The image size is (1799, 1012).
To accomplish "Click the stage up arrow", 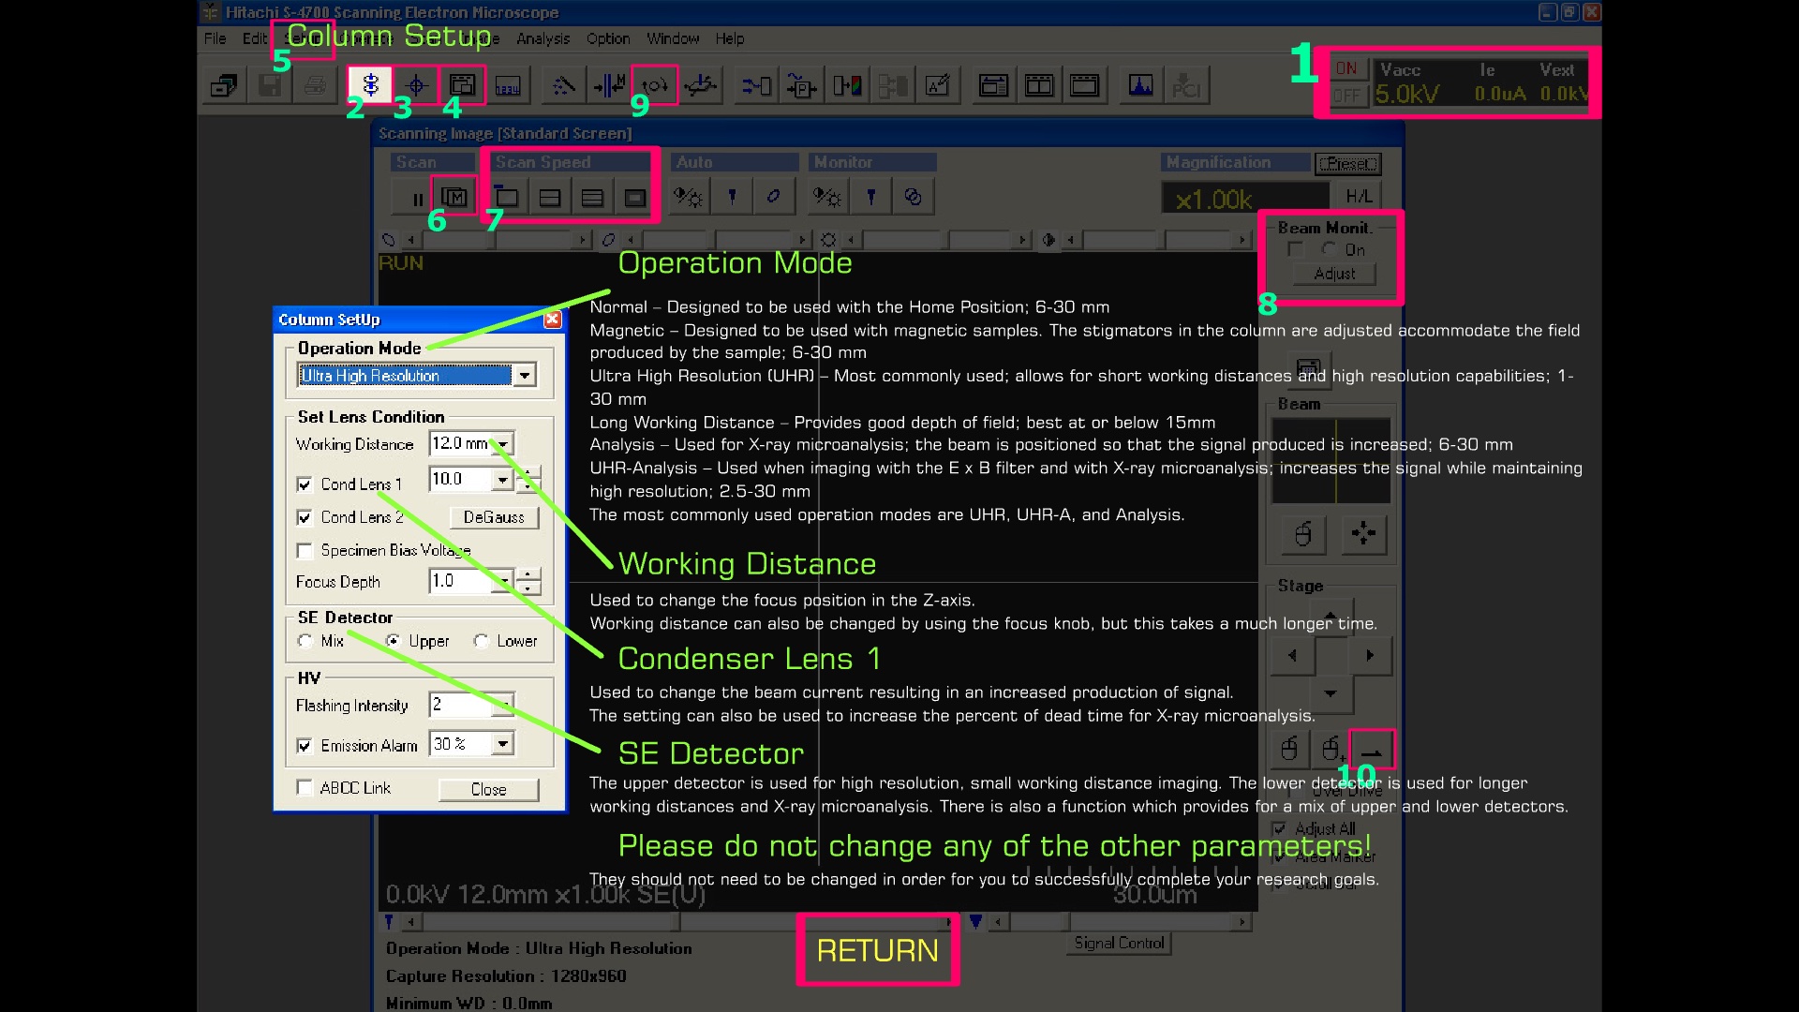I will (x=1331, y=616).
